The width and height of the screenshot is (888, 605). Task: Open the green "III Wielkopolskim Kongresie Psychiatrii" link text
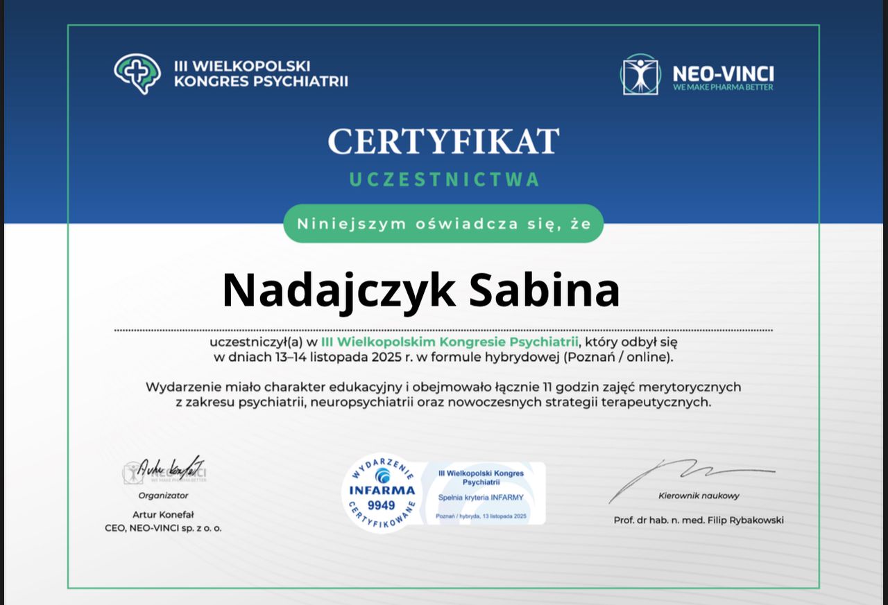point(450,342)
